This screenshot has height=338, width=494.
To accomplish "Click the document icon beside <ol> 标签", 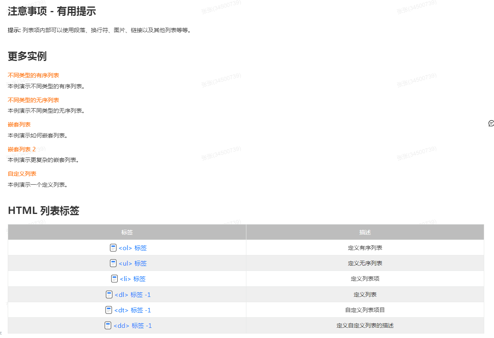I will [x=113, y=248].
